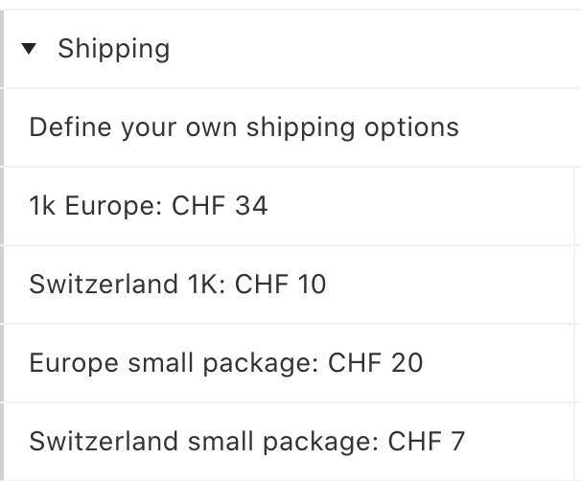
Task: Choose Switzerland small package CHF 7
Action: [246, 442]
